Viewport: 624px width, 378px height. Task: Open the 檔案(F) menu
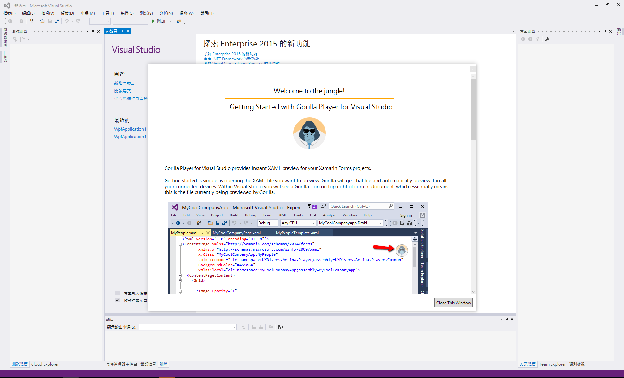9,13
